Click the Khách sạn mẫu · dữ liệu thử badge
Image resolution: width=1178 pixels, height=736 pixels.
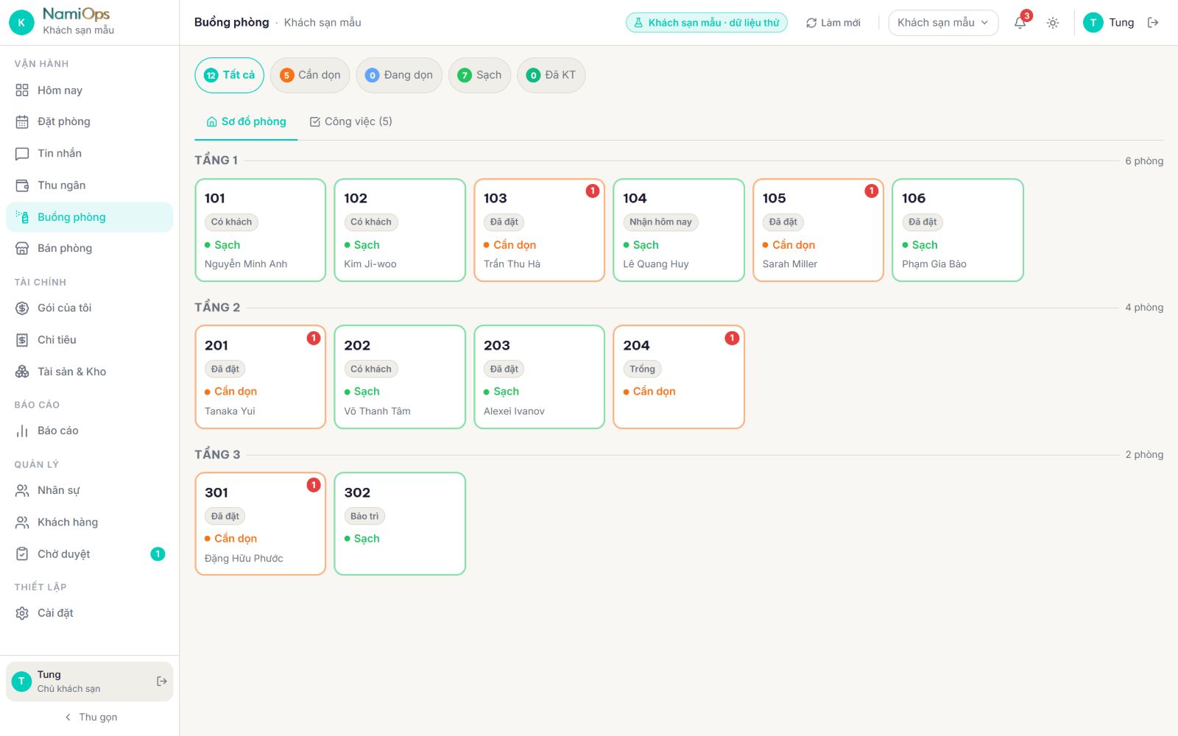[x=706, y=23]
